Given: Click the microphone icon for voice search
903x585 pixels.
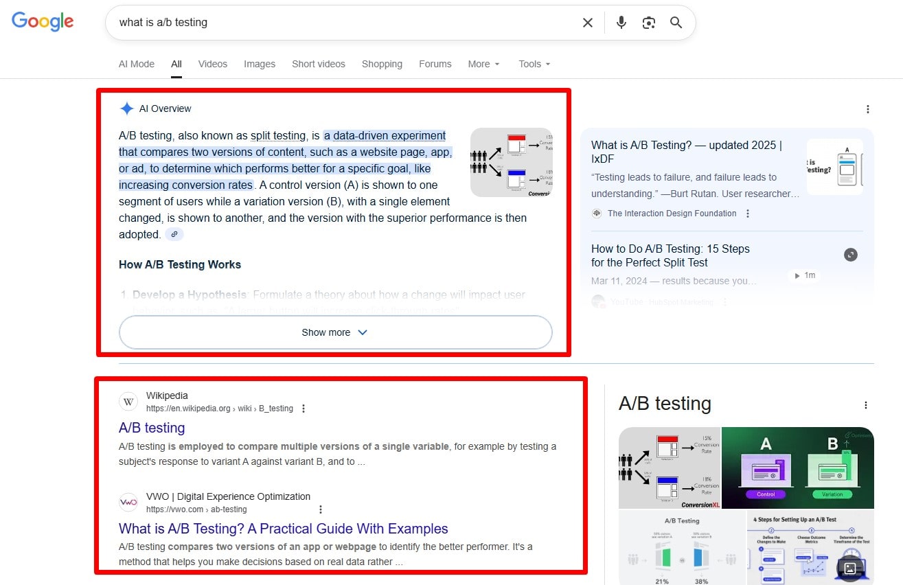Looking at the screenshot, I should pyautogui.click(x=621, y=23).
